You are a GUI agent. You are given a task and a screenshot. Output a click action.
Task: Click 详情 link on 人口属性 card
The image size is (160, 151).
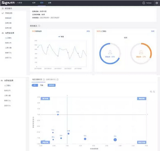(x=152, y=31)
